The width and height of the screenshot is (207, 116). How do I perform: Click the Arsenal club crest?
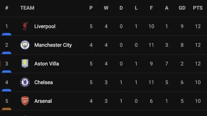25,101
